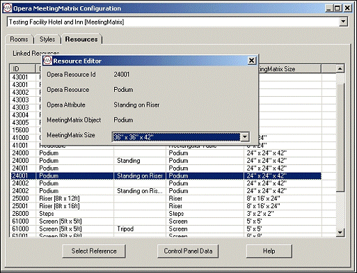The width and height of the screenshot is (357, 273).
Task: Select the Resources tab
Action: [x=81, y=39]
